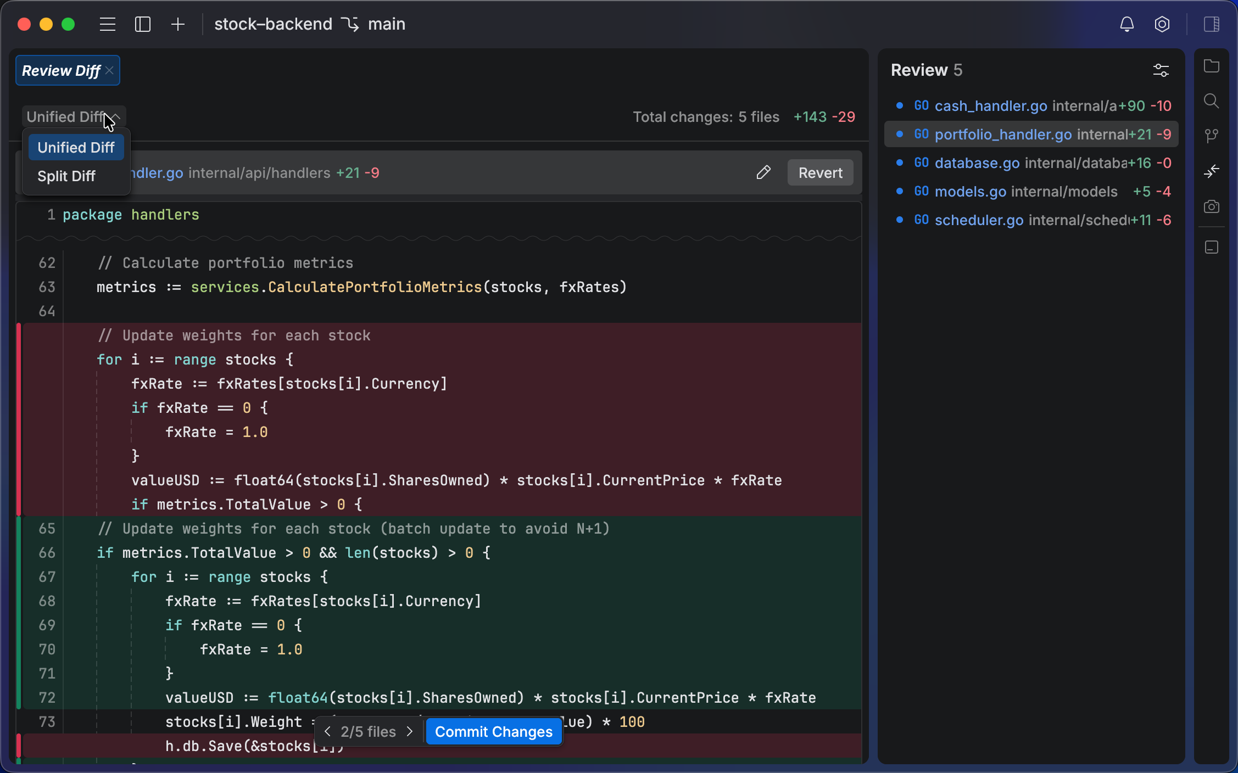1238x773 pixels.
Task: Click the pencil edit icon beside Revert
Action: [763, 172]
